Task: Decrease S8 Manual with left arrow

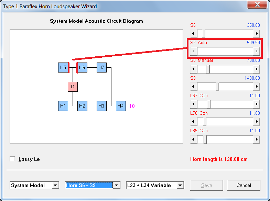Action: 194,69
